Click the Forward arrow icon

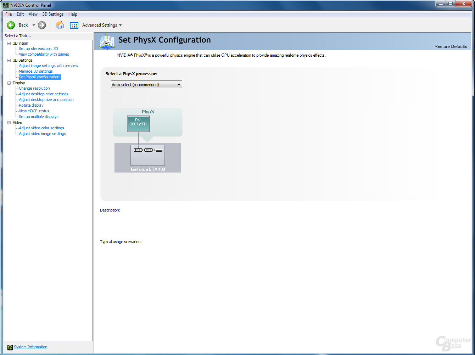(x=42, y=25)
